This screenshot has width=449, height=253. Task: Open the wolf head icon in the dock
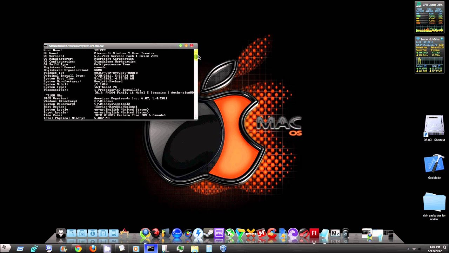(x=61, y=233)
